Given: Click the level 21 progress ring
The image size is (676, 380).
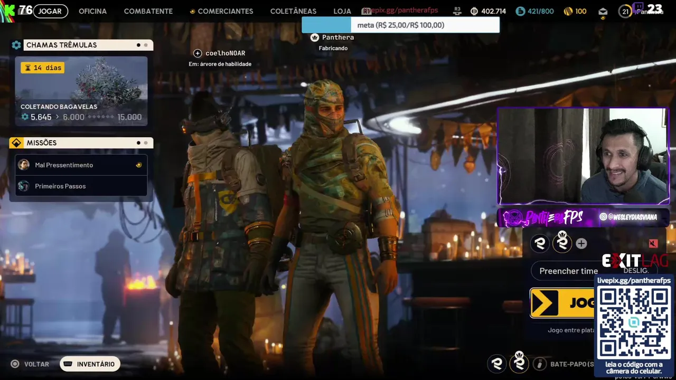Looking at the screenshot, I should [x=625, y=11].
